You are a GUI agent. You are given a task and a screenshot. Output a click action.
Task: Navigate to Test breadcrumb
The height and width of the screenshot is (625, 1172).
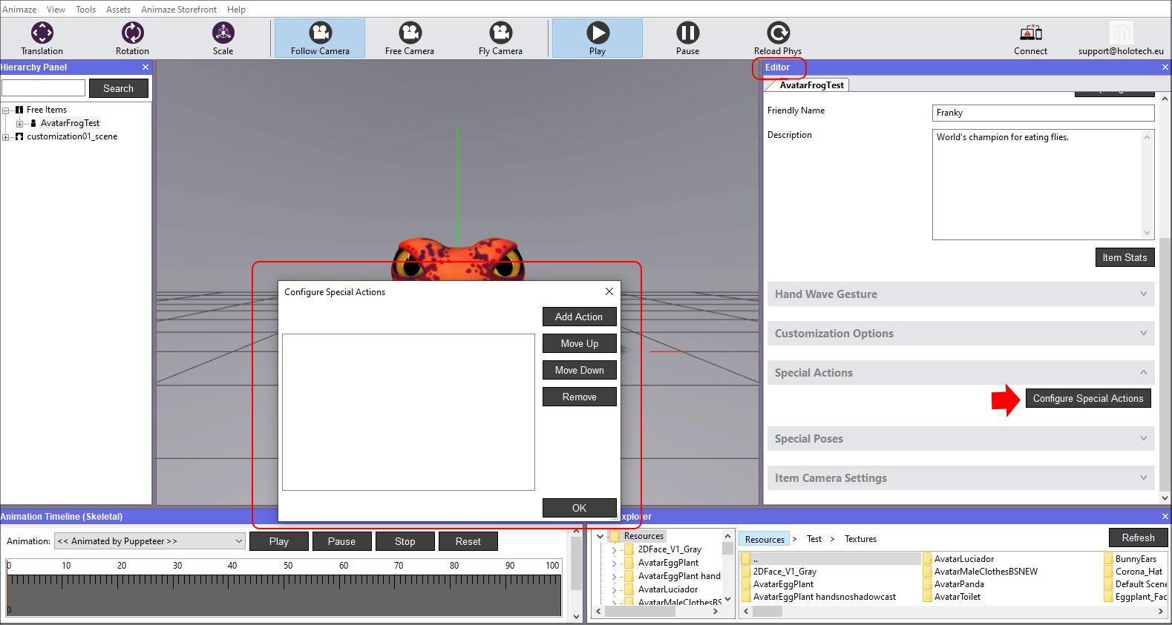tap(814, 539)
